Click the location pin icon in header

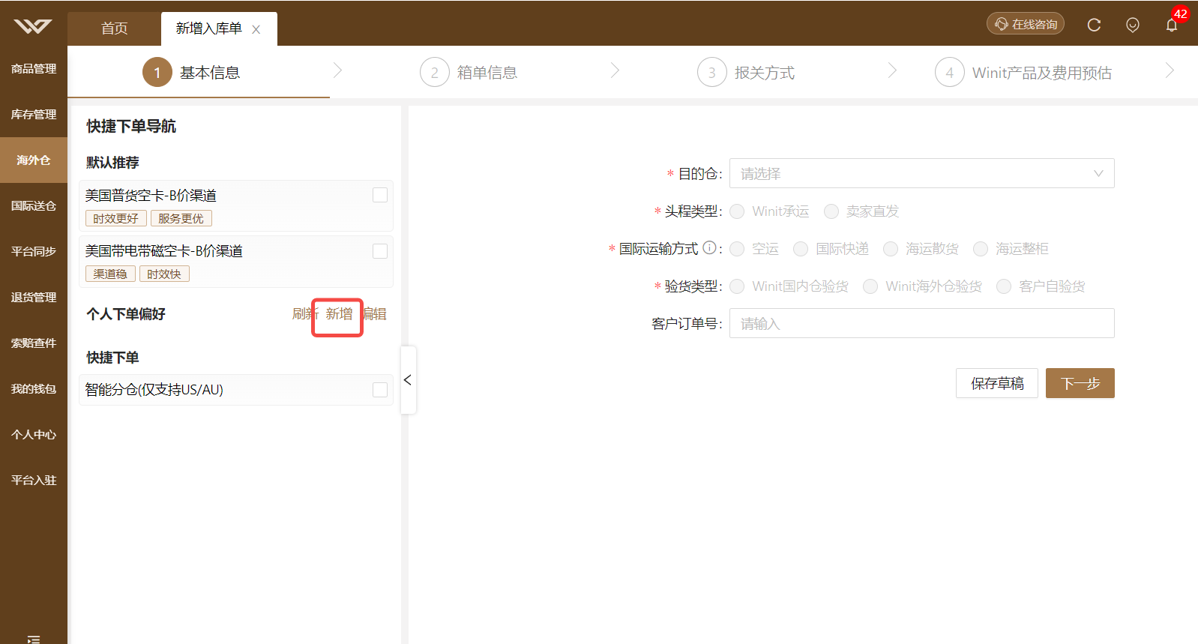click(x=1133, y=25)
